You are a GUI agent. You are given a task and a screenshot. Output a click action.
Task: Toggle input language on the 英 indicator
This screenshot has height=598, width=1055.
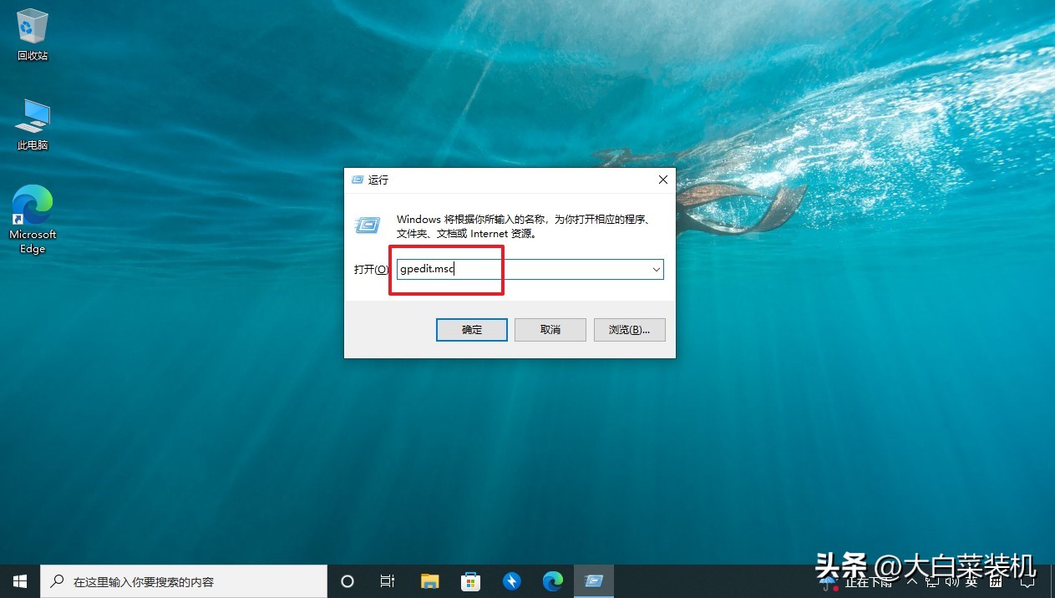click(x=973, y=582)
